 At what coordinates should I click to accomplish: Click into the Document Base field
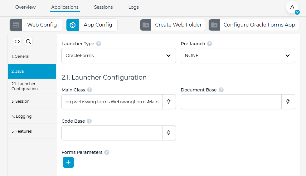[x=231, y=102]
